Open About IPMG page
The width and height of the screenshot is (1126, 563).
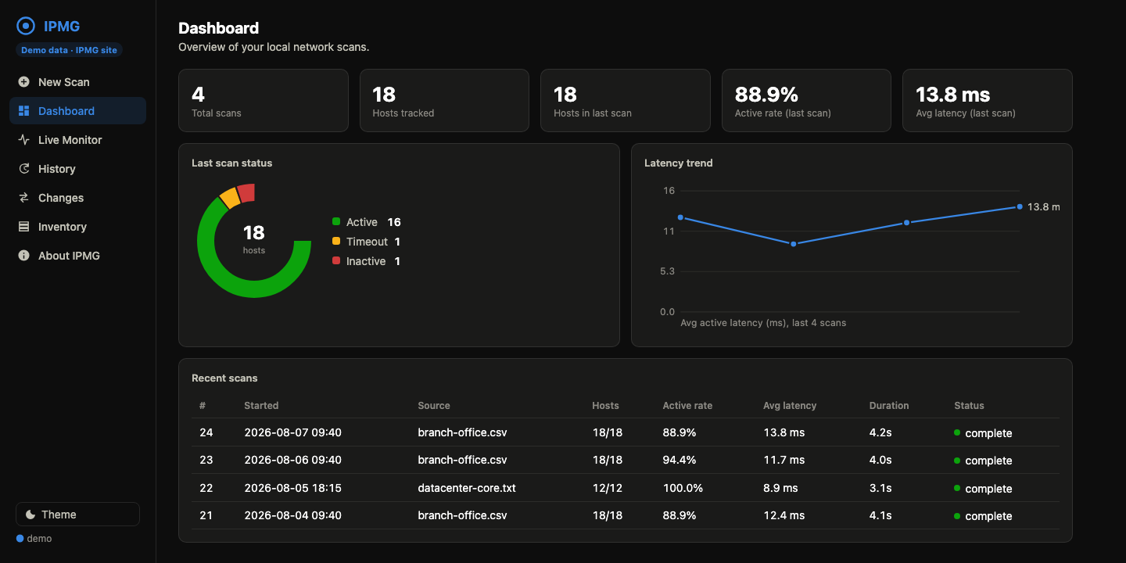(77, 256)
